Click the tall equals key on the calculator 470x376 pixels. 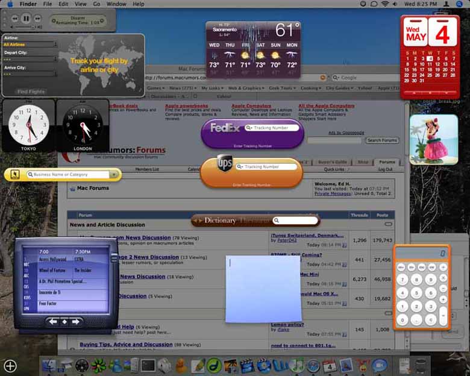tap(443, 315)
